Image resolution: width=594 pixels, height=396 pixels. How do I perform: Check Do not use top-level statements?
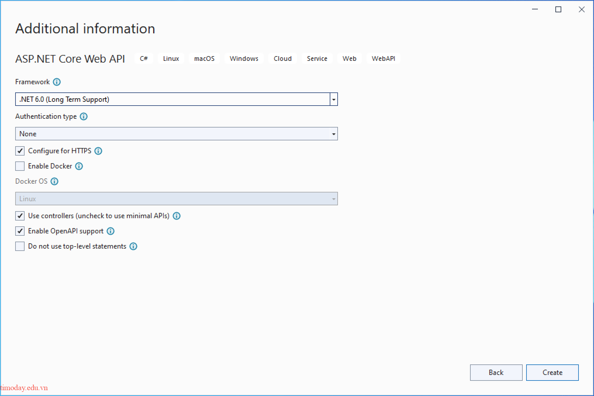pos(20,246)
